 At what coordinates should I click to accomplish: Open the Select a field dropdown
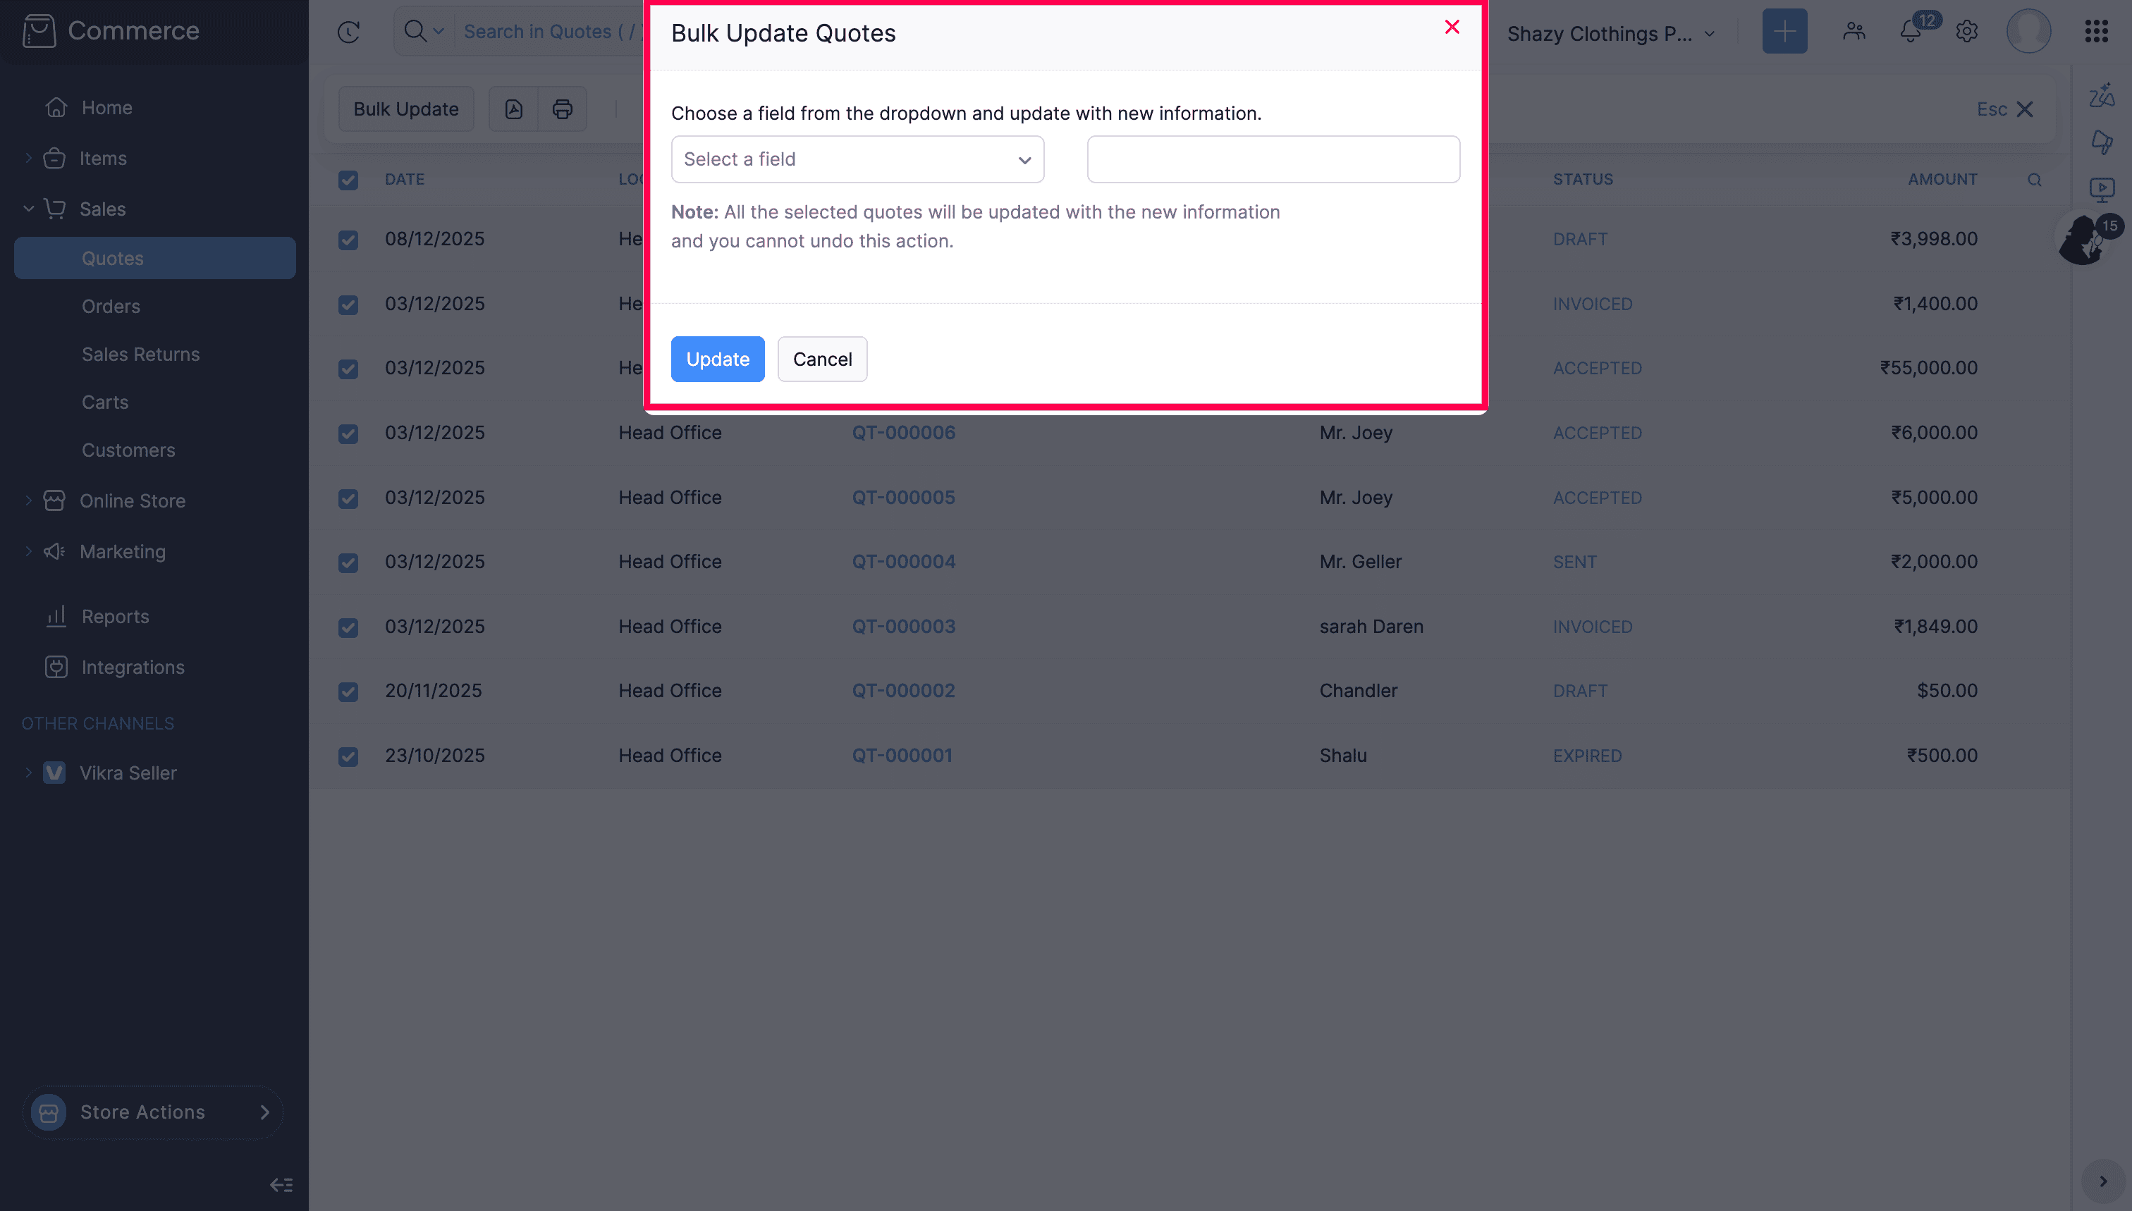pyautogui.click(x=857, y=159)
